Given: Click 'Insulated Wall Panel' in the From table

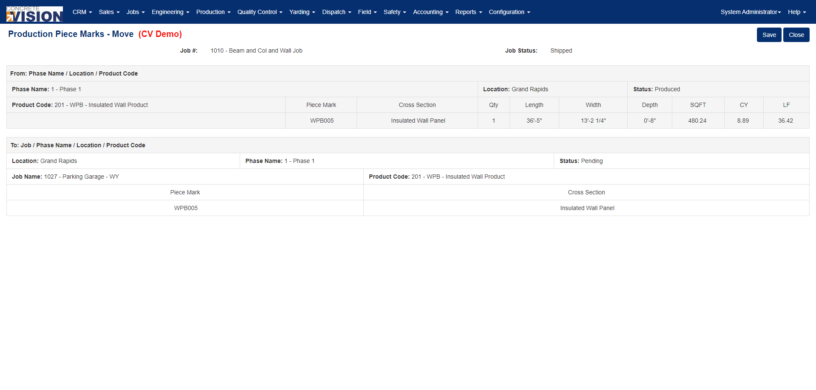Looking at the screenshot, I should click(x=418, y=121).
